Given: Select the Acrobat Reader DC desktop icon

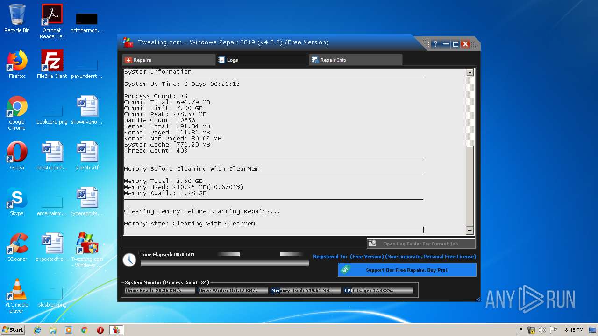Looking at the screenshot, I should [52, 21].
